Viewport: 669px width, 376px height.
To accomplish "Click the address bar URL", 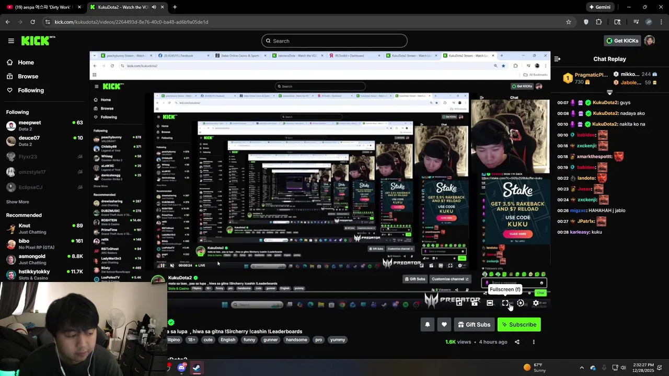I will (132, 22).
